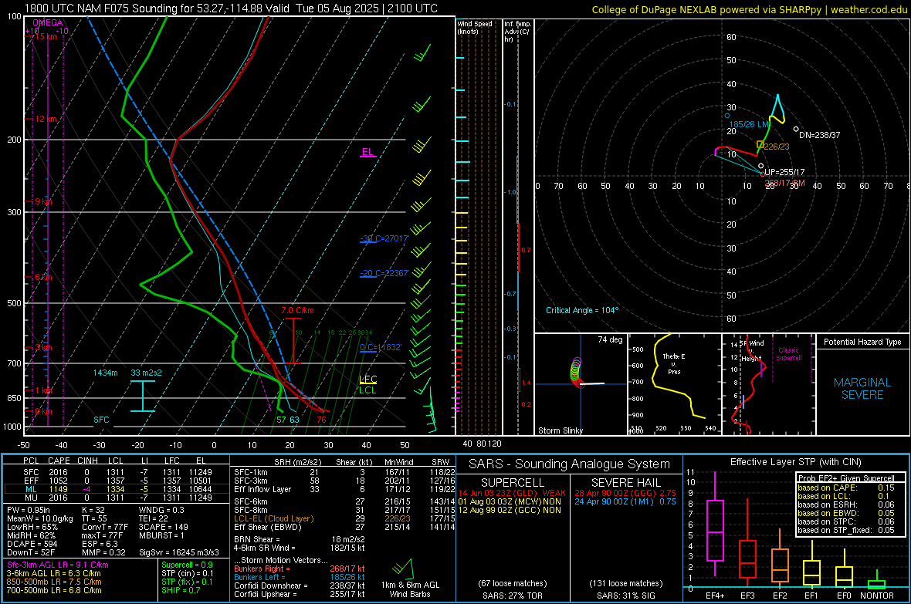Viewport: 911px width, 604px height.
Task: Click the '-30 C=27017' height label
Action: [384, 238]
